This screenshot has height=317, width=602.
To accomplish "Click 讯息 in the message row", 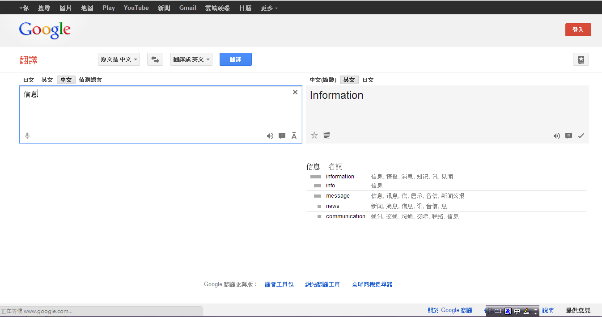I will (392, 196).
